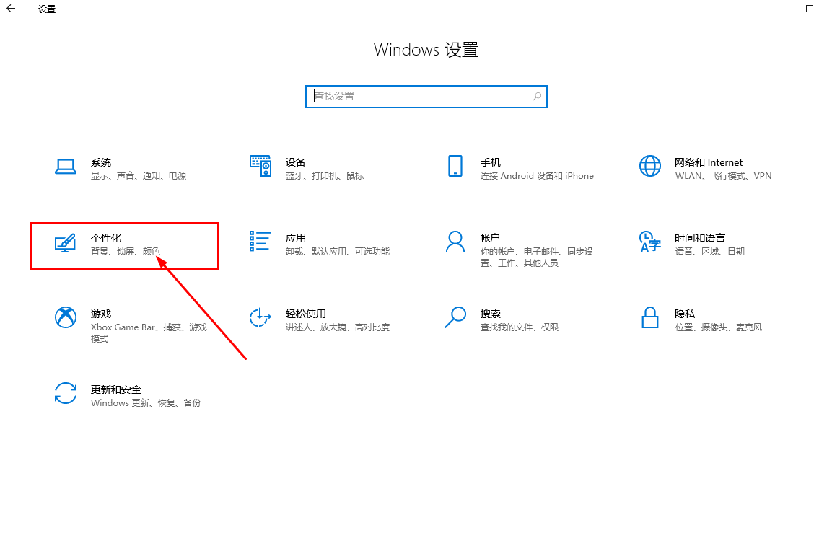
Task: Click the text 你的帐户、电子邮件、同步设置
Action: click(536, 257)
